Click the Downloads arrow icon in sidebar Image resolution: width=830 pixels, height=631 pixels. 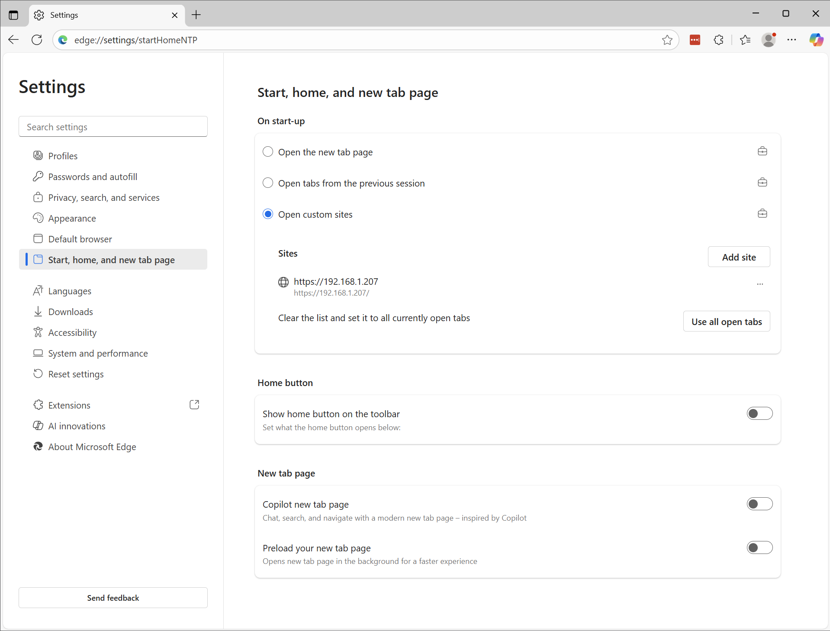pyautogui.click(x=38, y=311)
